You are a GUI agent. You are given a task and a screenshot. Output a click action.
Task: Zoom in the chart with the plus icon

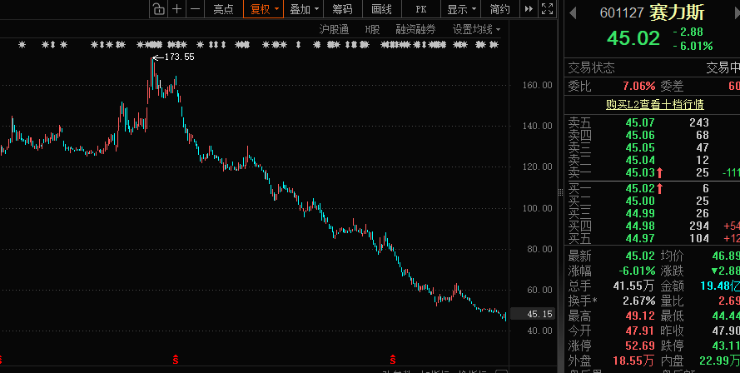click(x=177, y=9)
